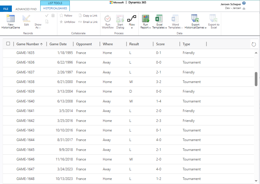Click the Run Report icon
Viewport: 260px width, 184px height.
(x=145, y=19)
